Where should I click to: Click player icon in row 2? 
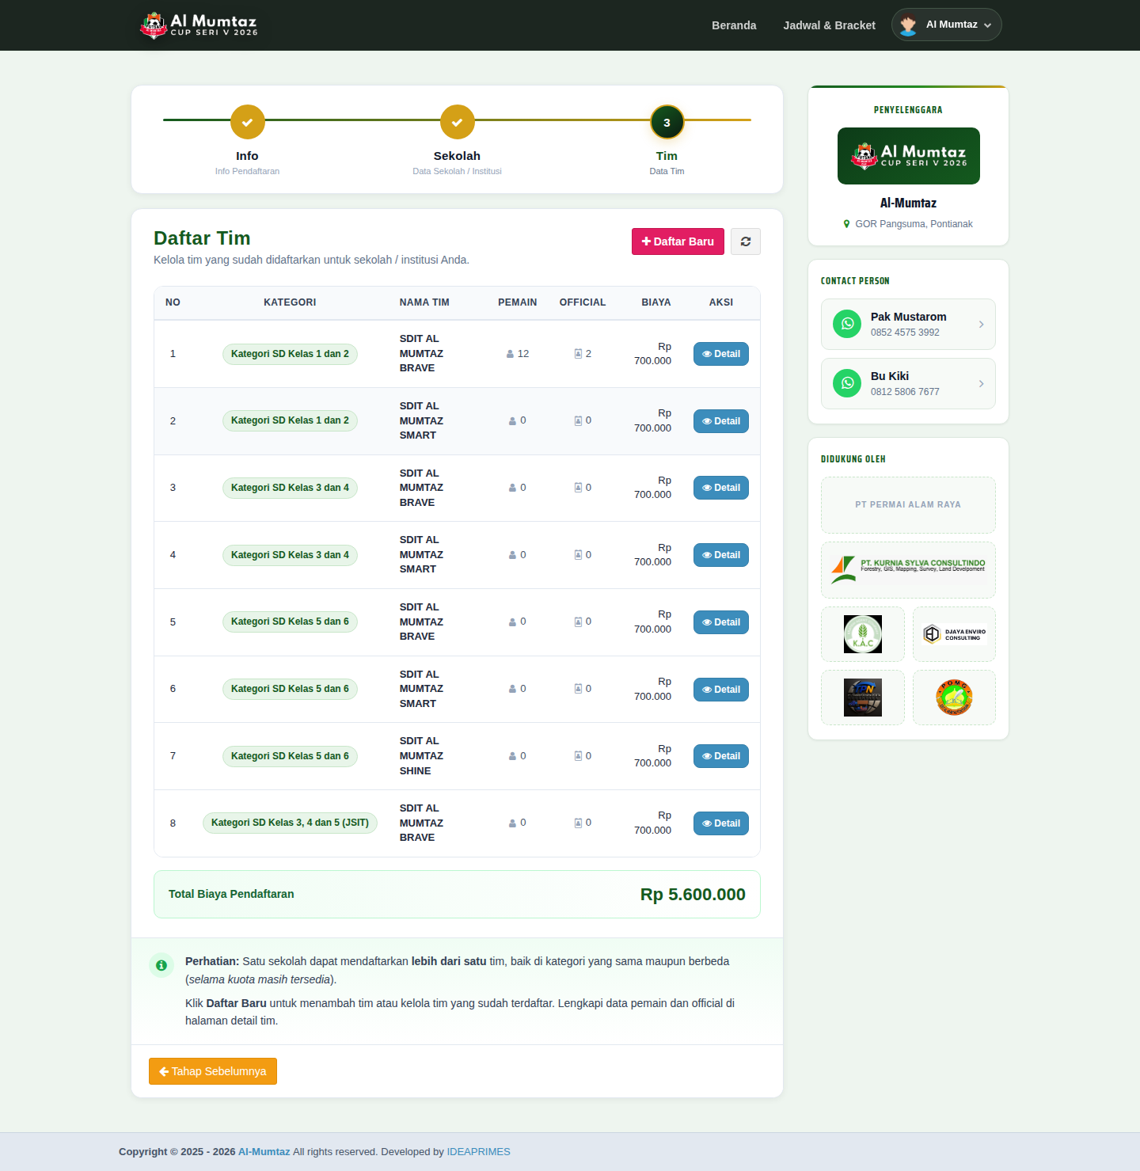point(512,421)
